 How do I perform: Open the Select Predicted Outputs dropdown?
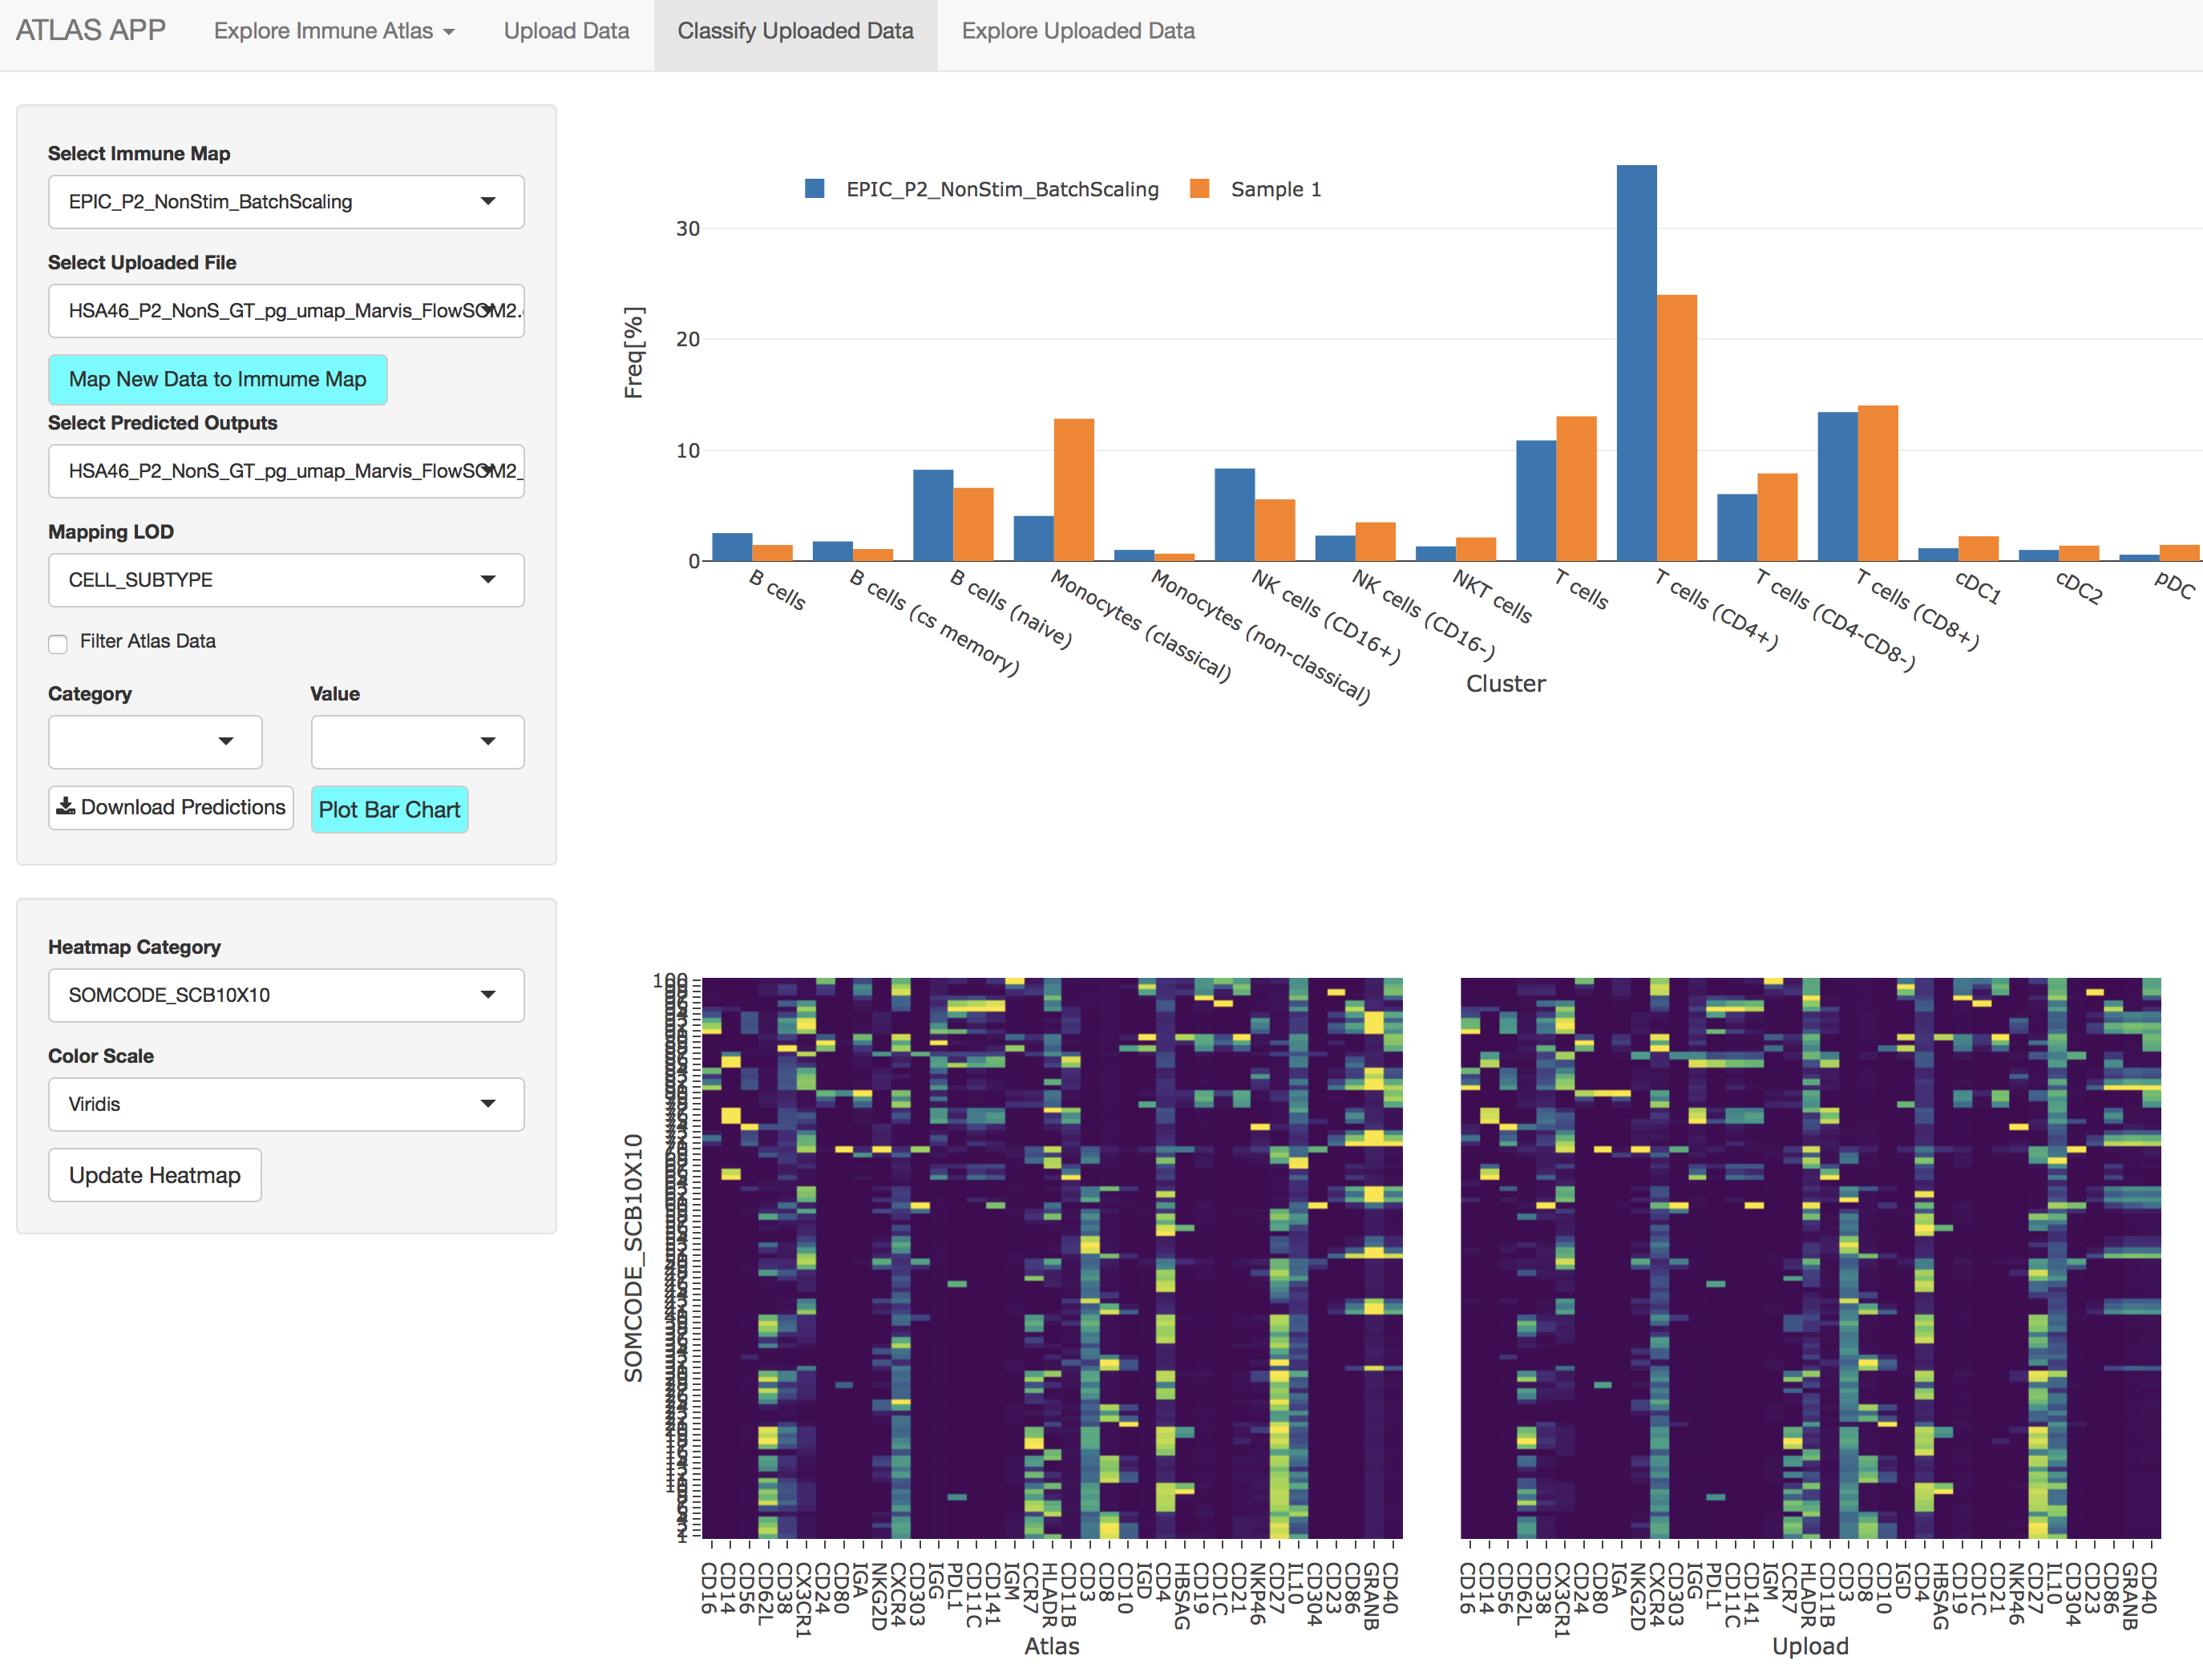click(286, 471)
